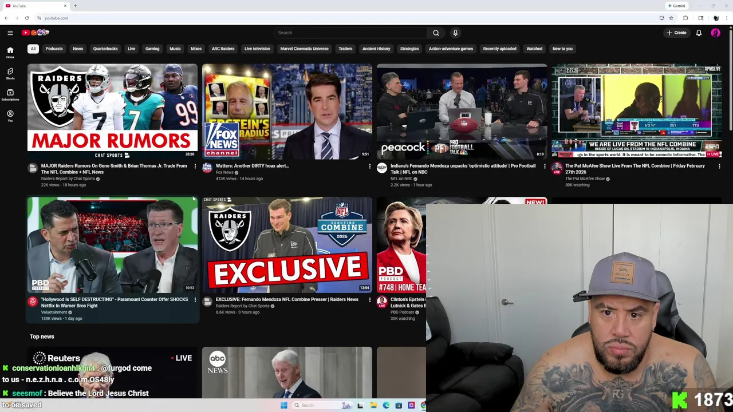Filter by the Strategies chip
The height and width of the screenshot is (412, 733).
[409, 49]
